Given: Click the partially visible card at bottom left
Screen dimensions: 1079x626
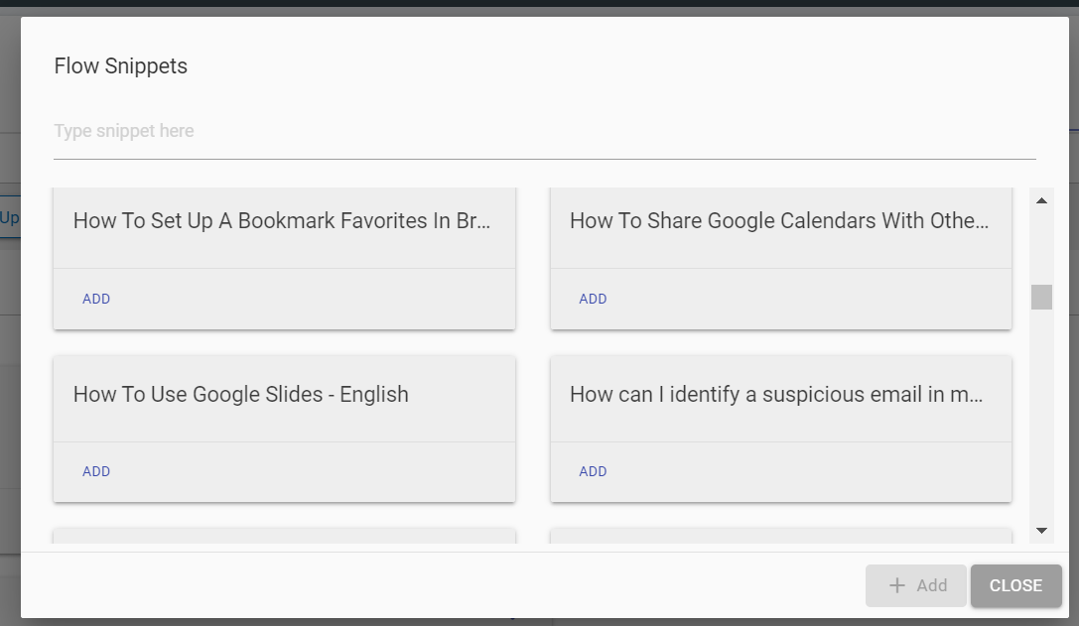Looking at the screenshot, I should pos(284,537).
